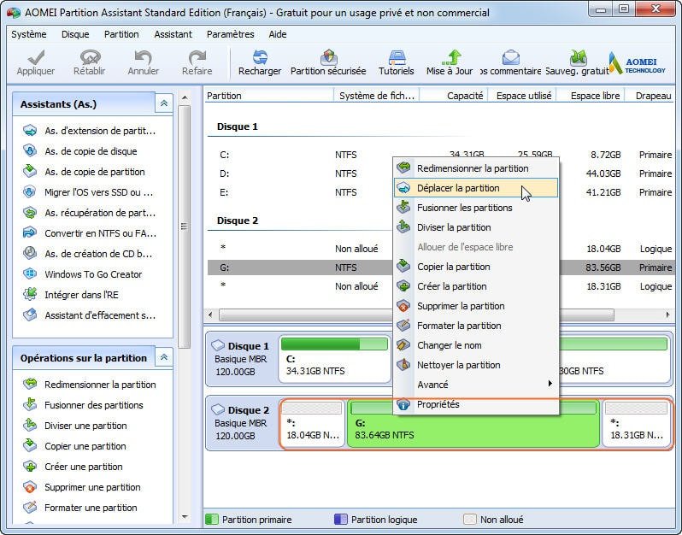Choose Créer la partition in context menu

(x=476, y=286)
